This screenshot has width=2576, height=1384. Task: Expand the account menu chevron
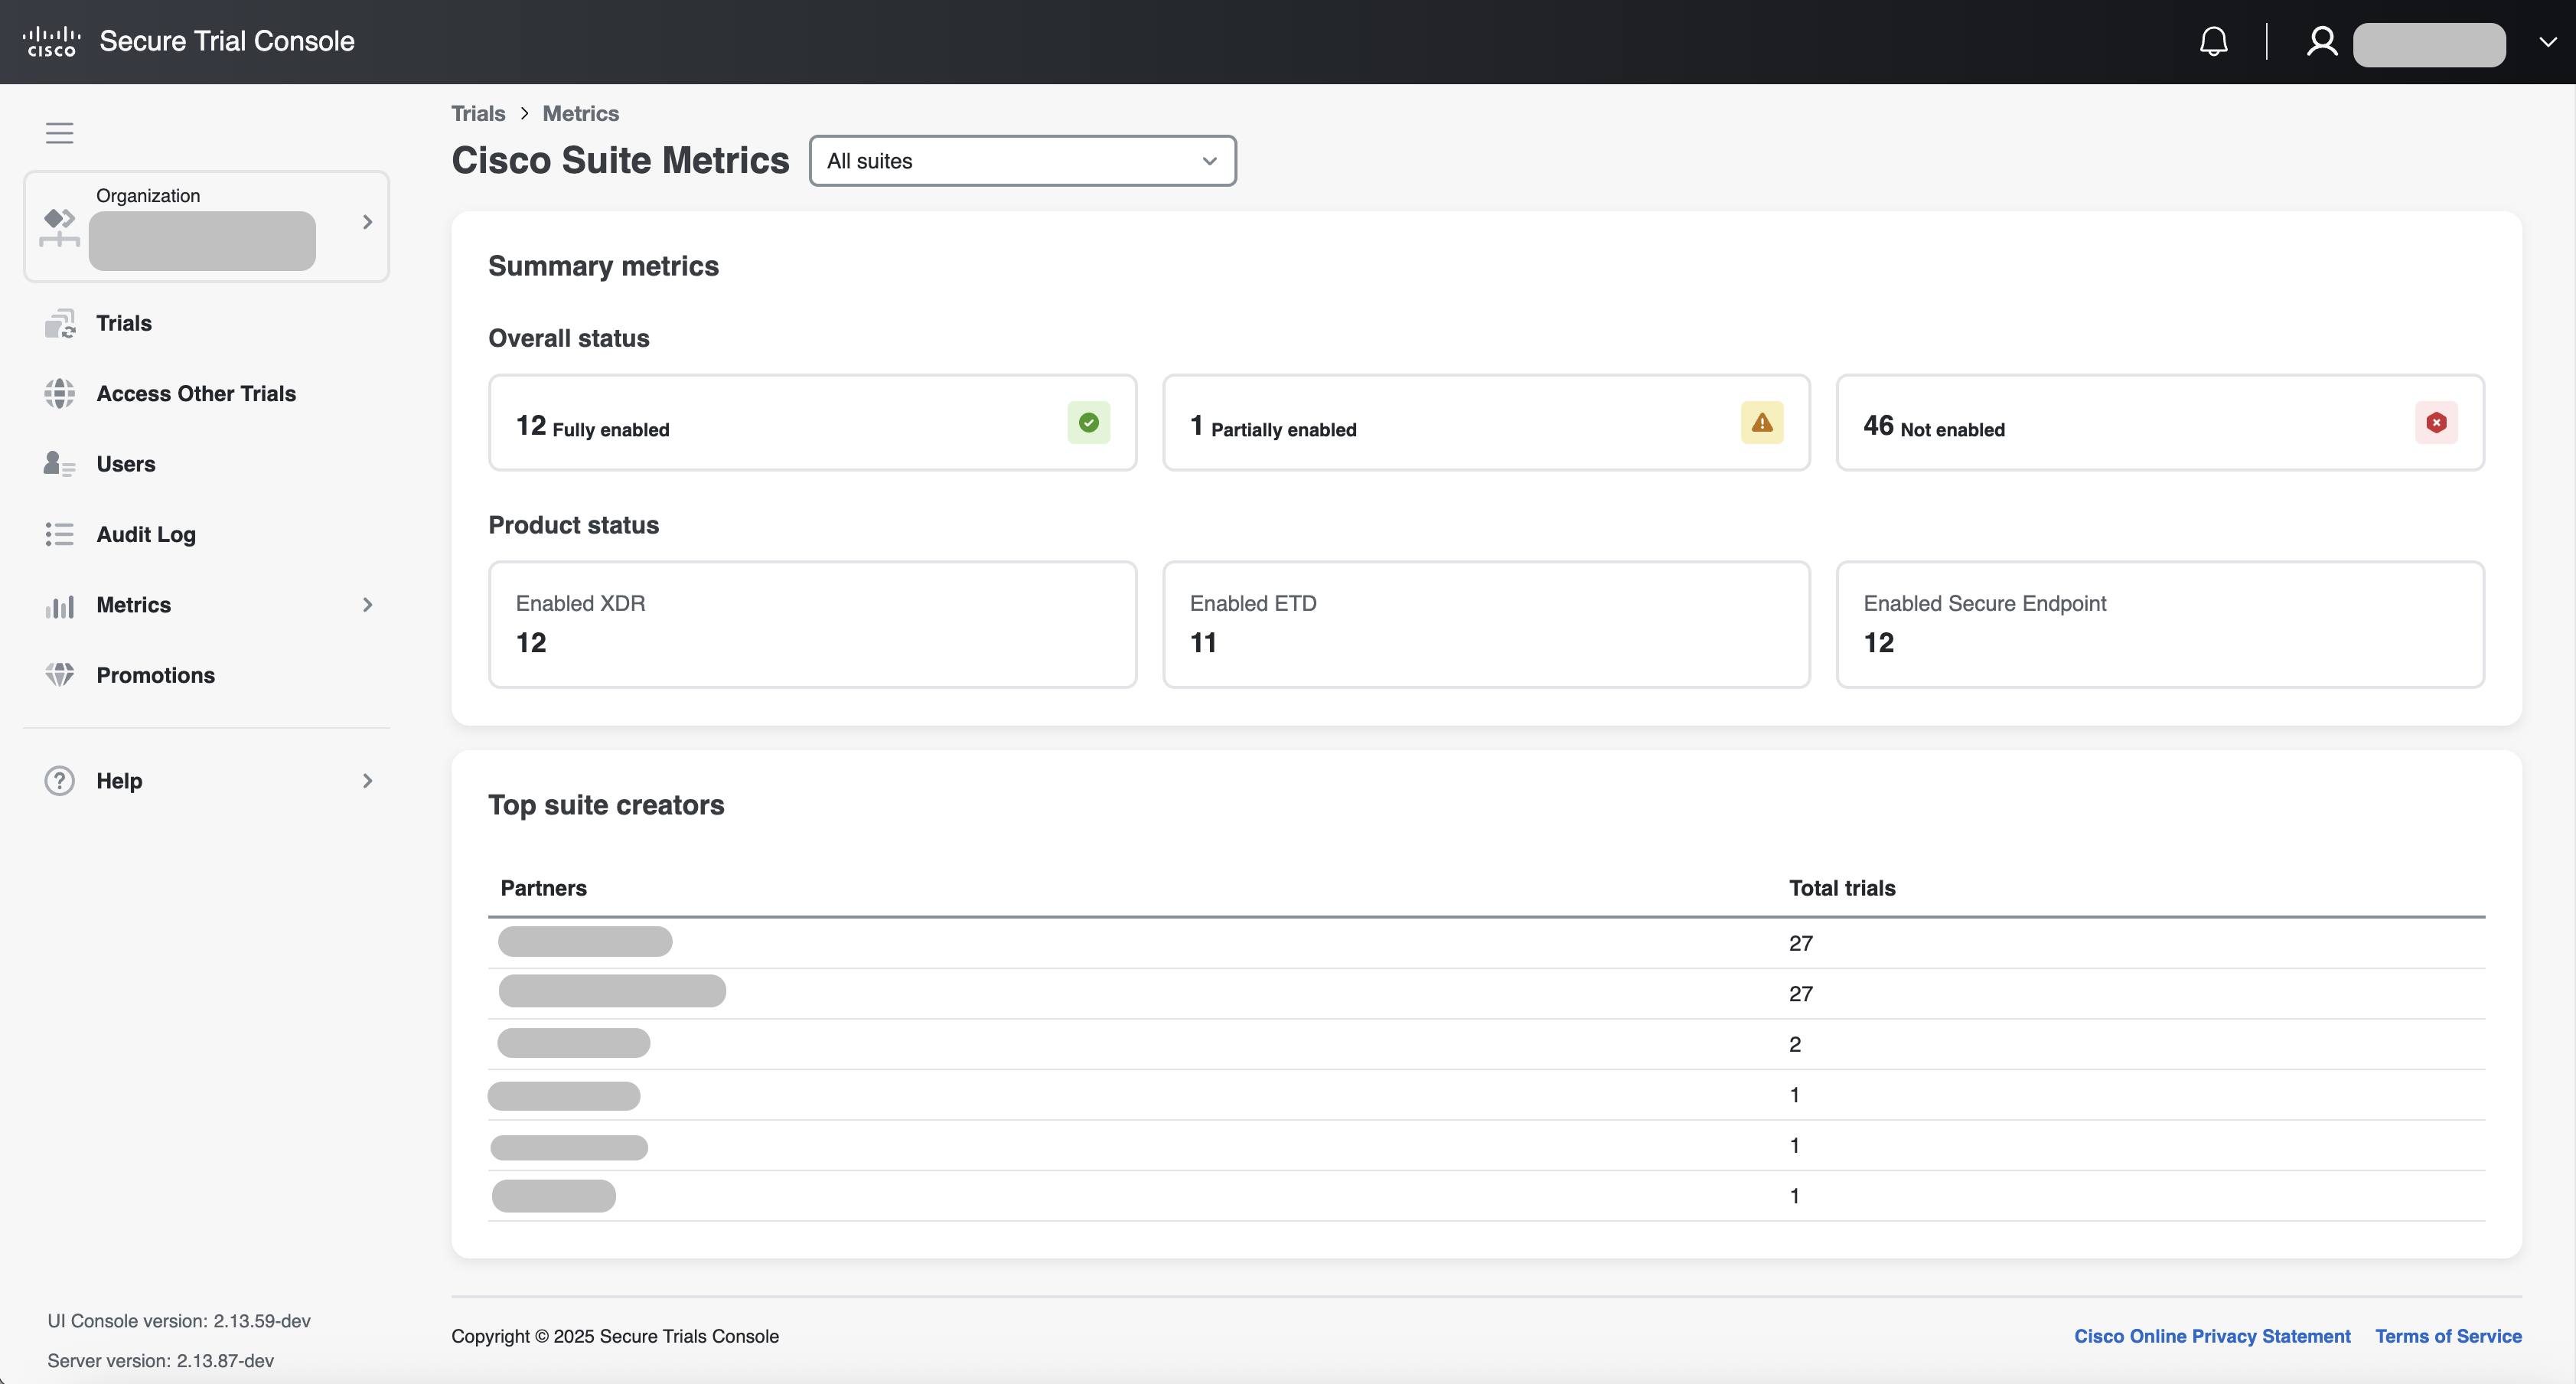pos(2547,42)
